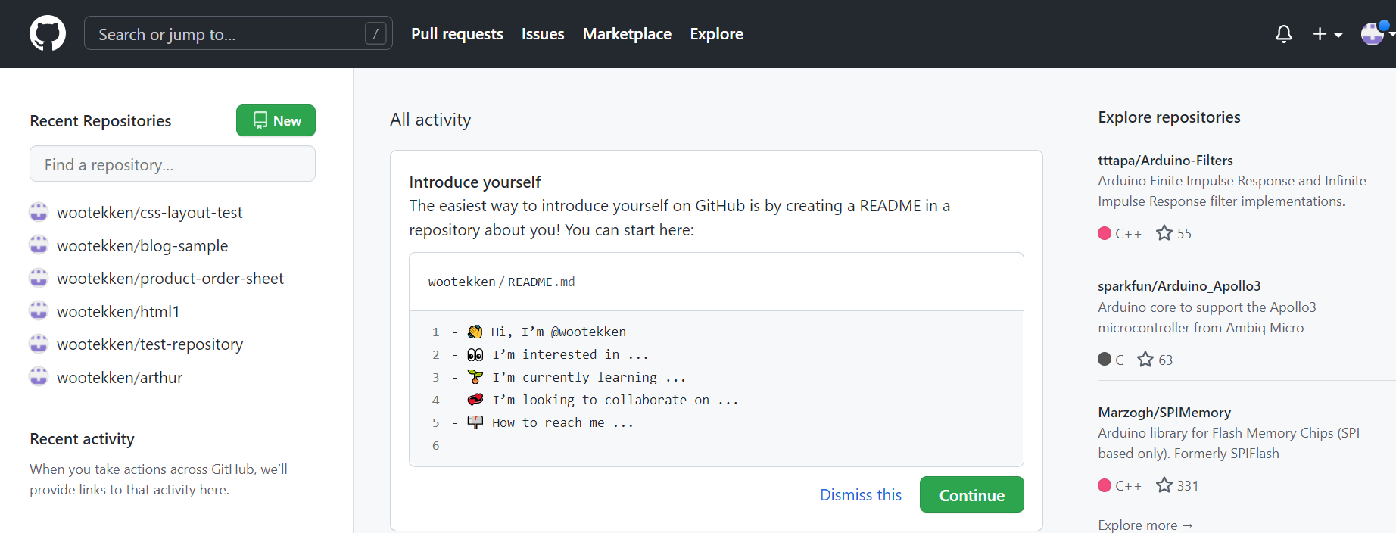Click the Find a repository field
Screen dimensions: 1396x533
(x=173, y=164)
